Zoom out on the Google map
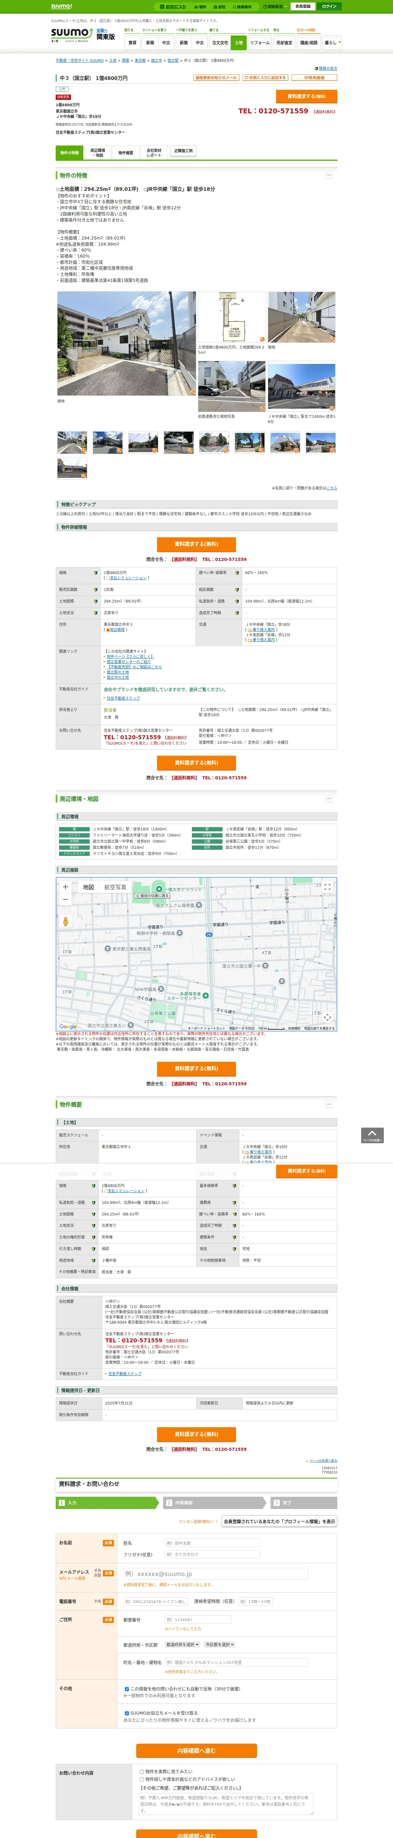 [x=65, y=899]
